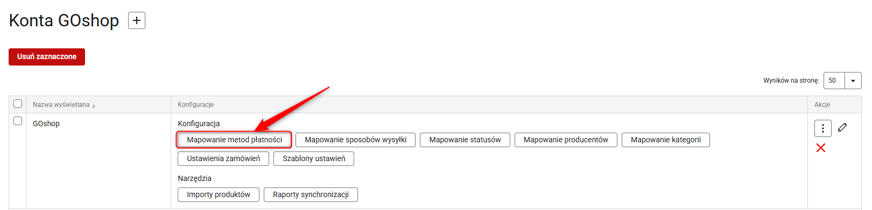Delete GOshop account with red X

coord(821,148)
